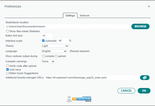Click the Editor font size field
155x106 pixels.
pyautogui.click(x=47, y=36)
